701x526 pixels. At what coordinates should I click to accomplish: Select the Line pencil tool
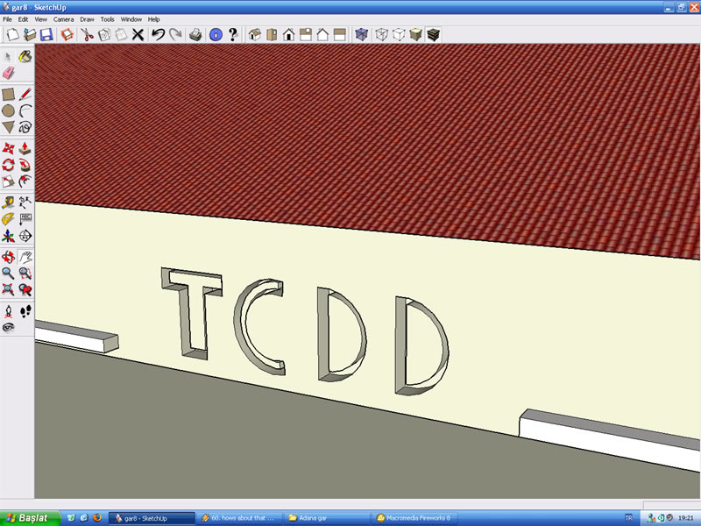pyautogui.click(x=25, y=94)
